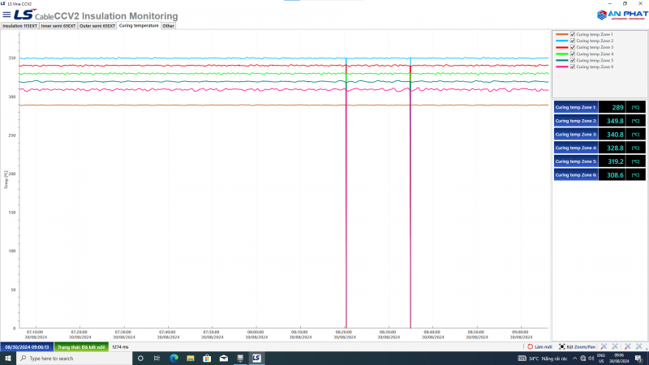Click the Trạng thái connection status label
The height and width of the screenshot is (365, 649).
point(81,346)
